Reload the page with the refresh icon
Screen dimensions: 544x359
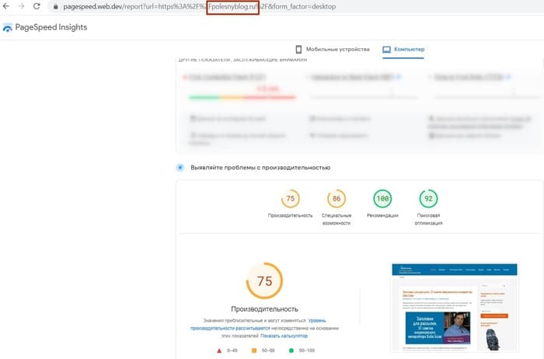[37, 6]
